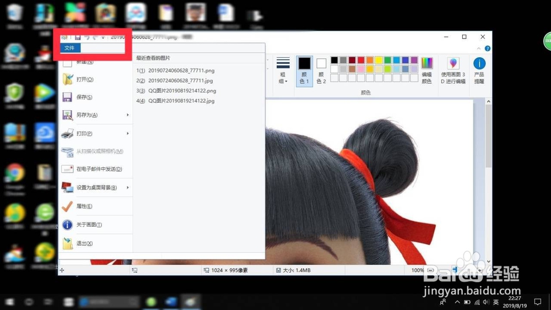This screenshot has height=310, width=551.
Task: Pick the gold color swatch
Action: [x=370, y=69]
